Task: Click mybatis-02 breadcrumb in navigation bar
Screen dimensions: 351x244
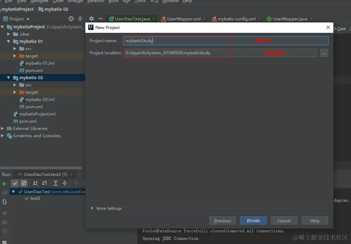Action: tap(53, 9)
